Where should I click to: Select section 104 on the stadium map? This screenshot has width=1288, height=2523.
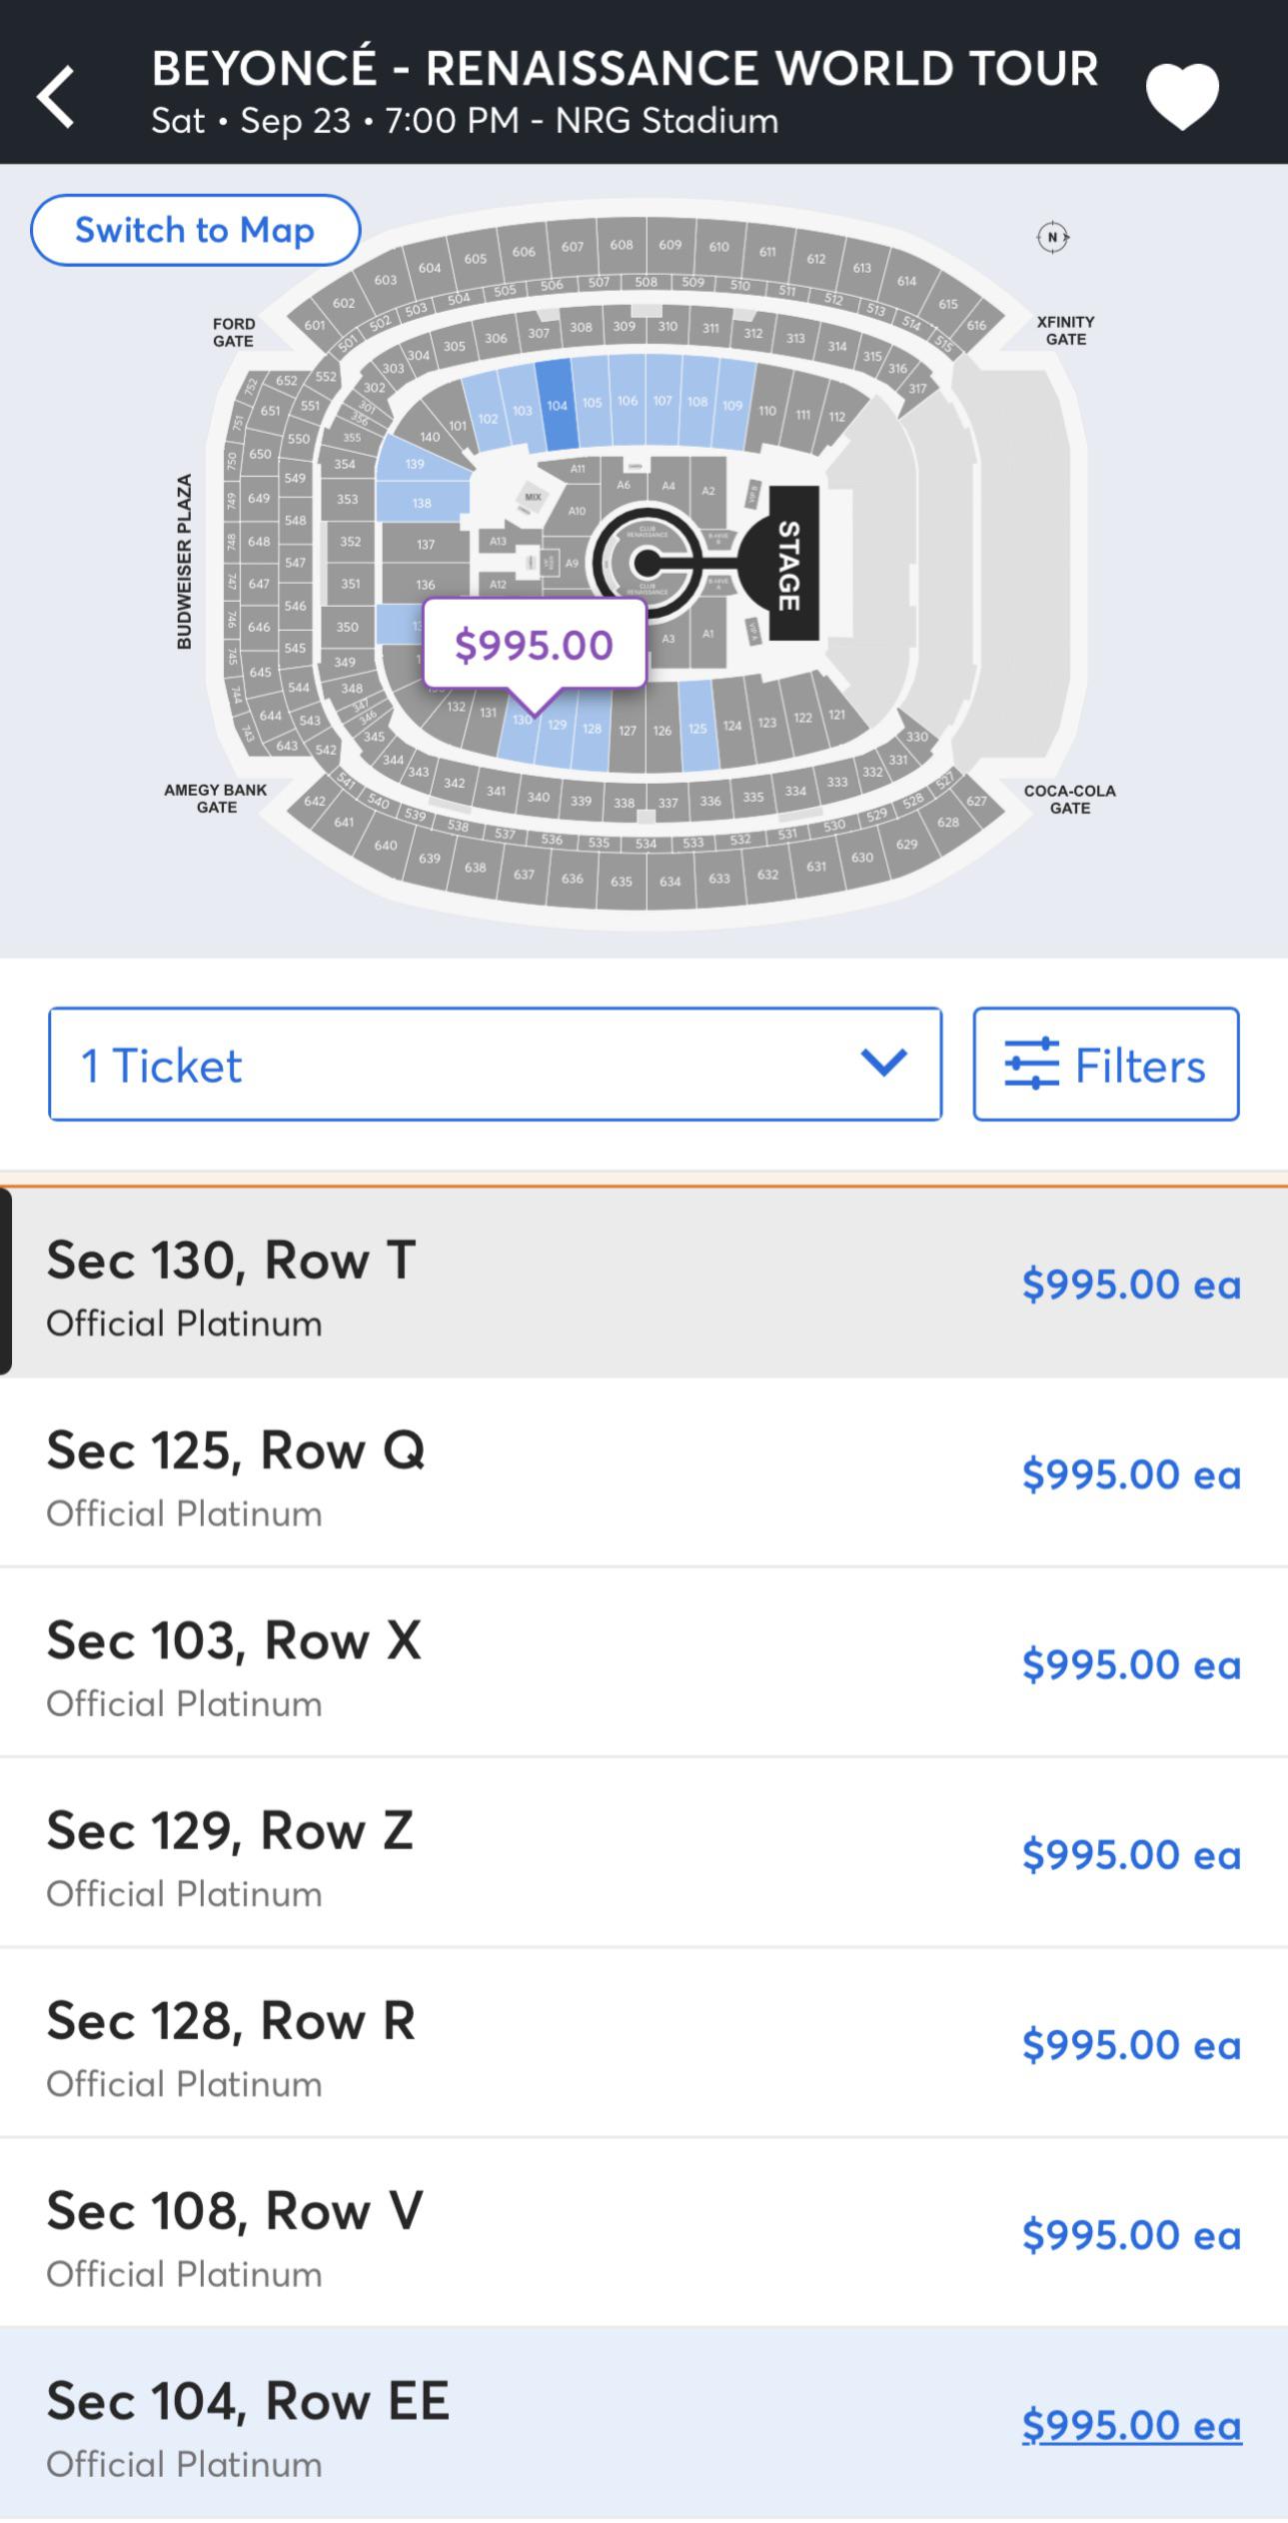pos(557,404)
